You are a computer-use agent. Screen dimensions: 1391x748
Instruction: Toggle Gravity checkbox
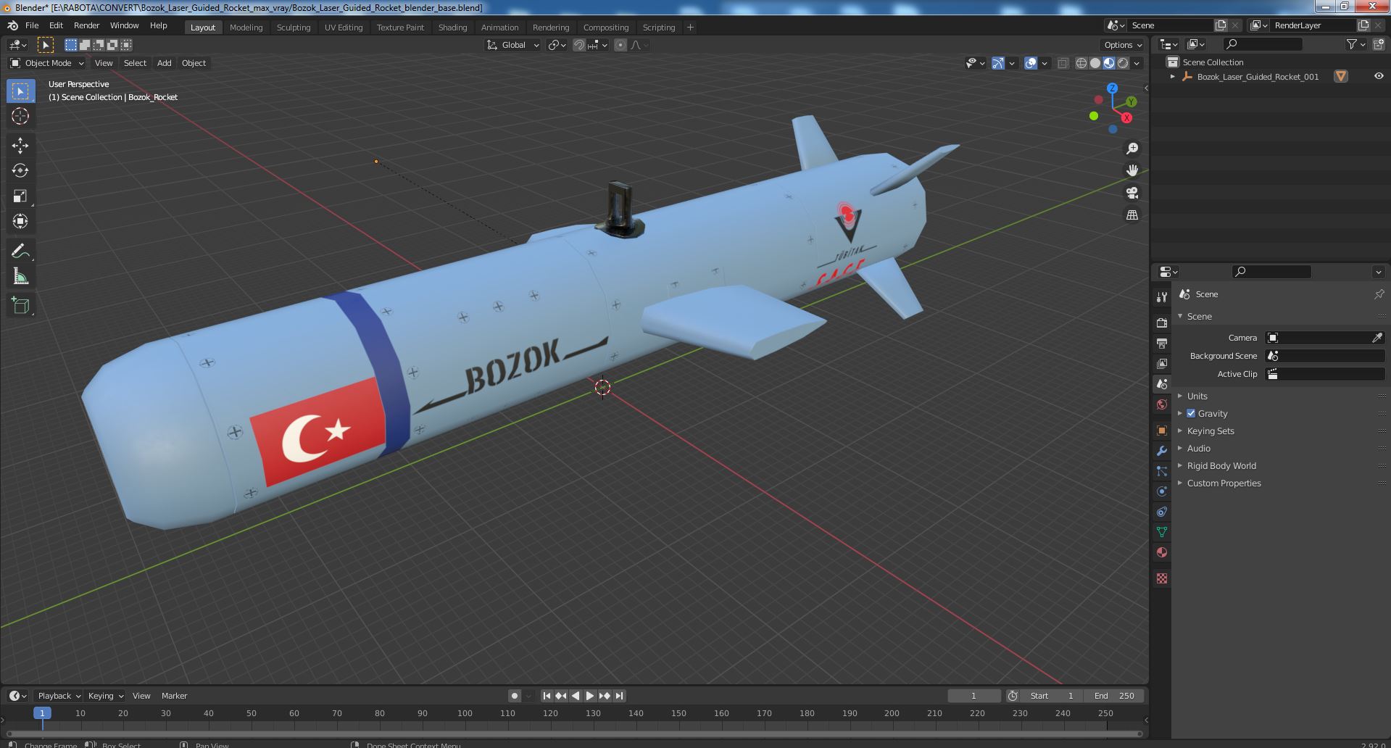1191,413
